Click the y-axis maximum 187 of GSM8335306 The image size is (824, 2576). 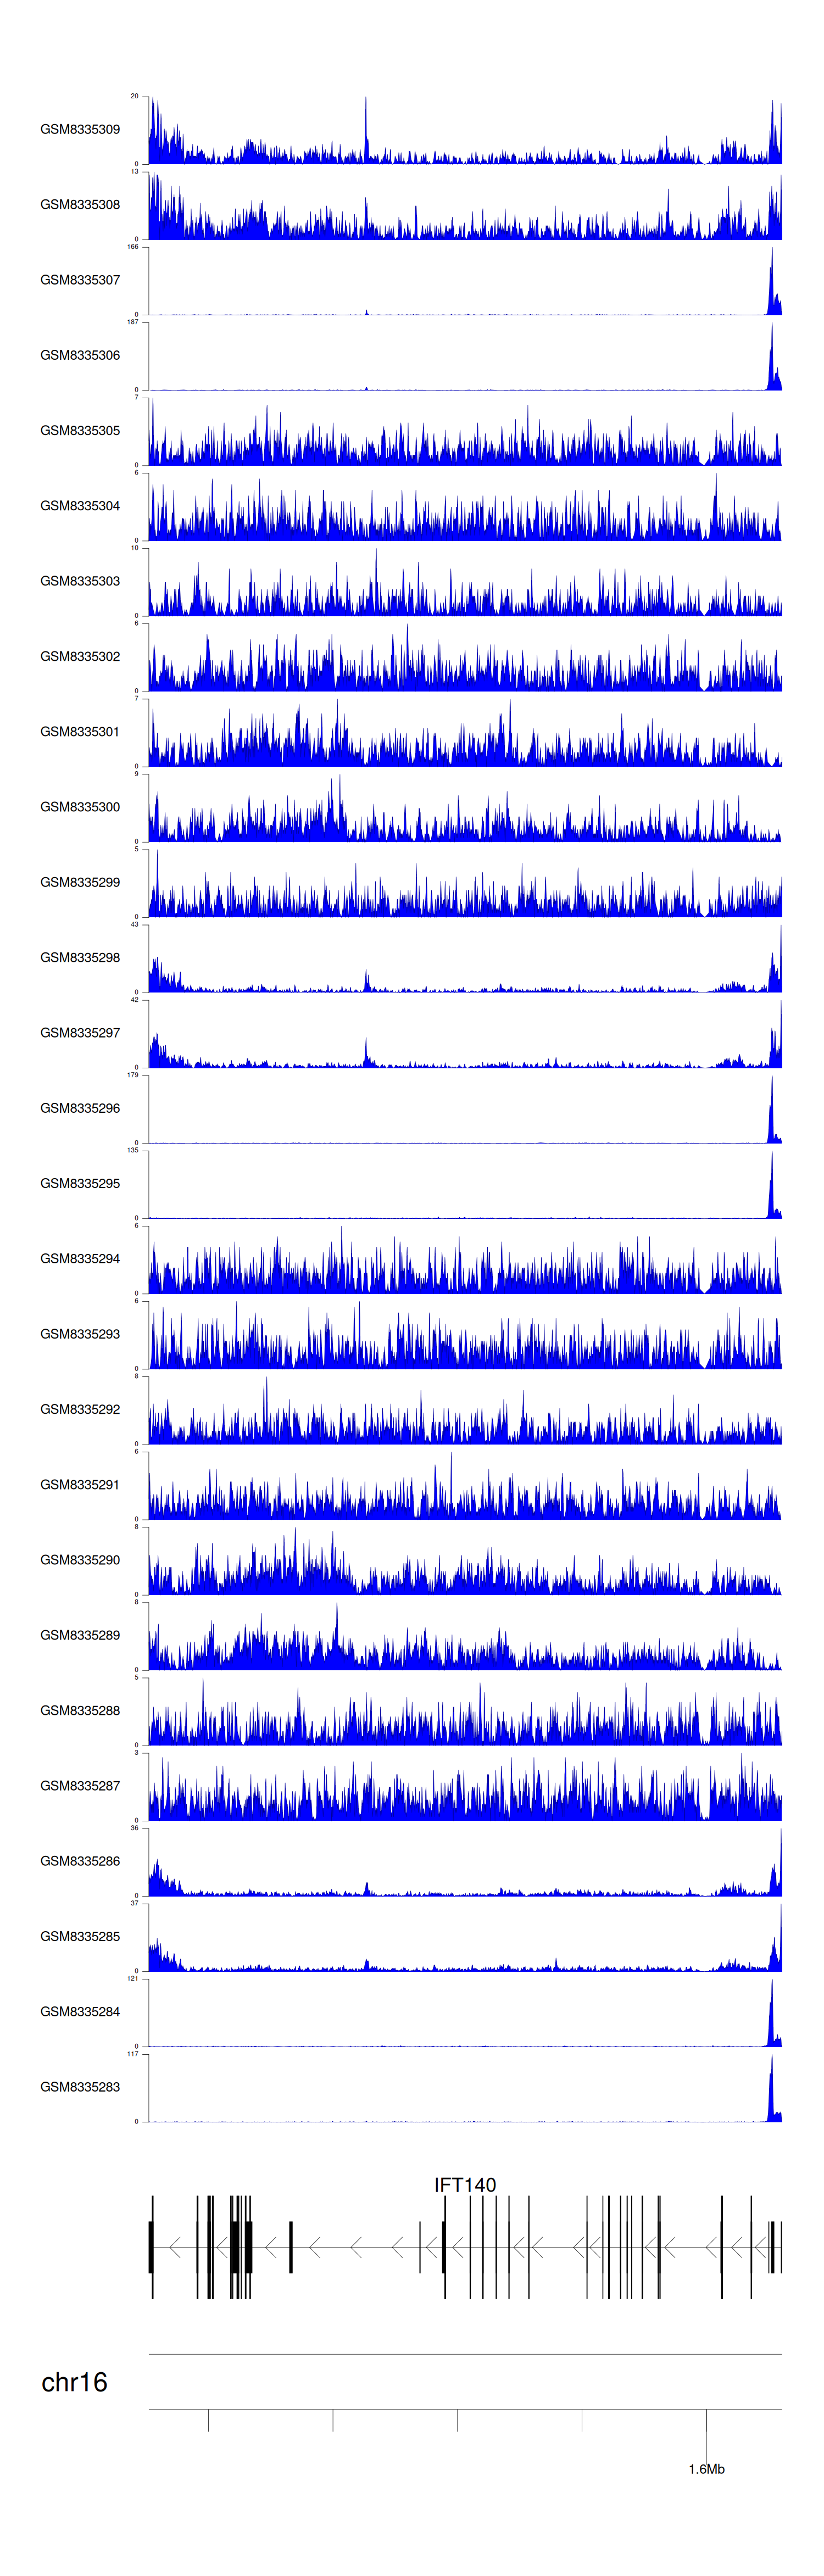click(133, 322)
